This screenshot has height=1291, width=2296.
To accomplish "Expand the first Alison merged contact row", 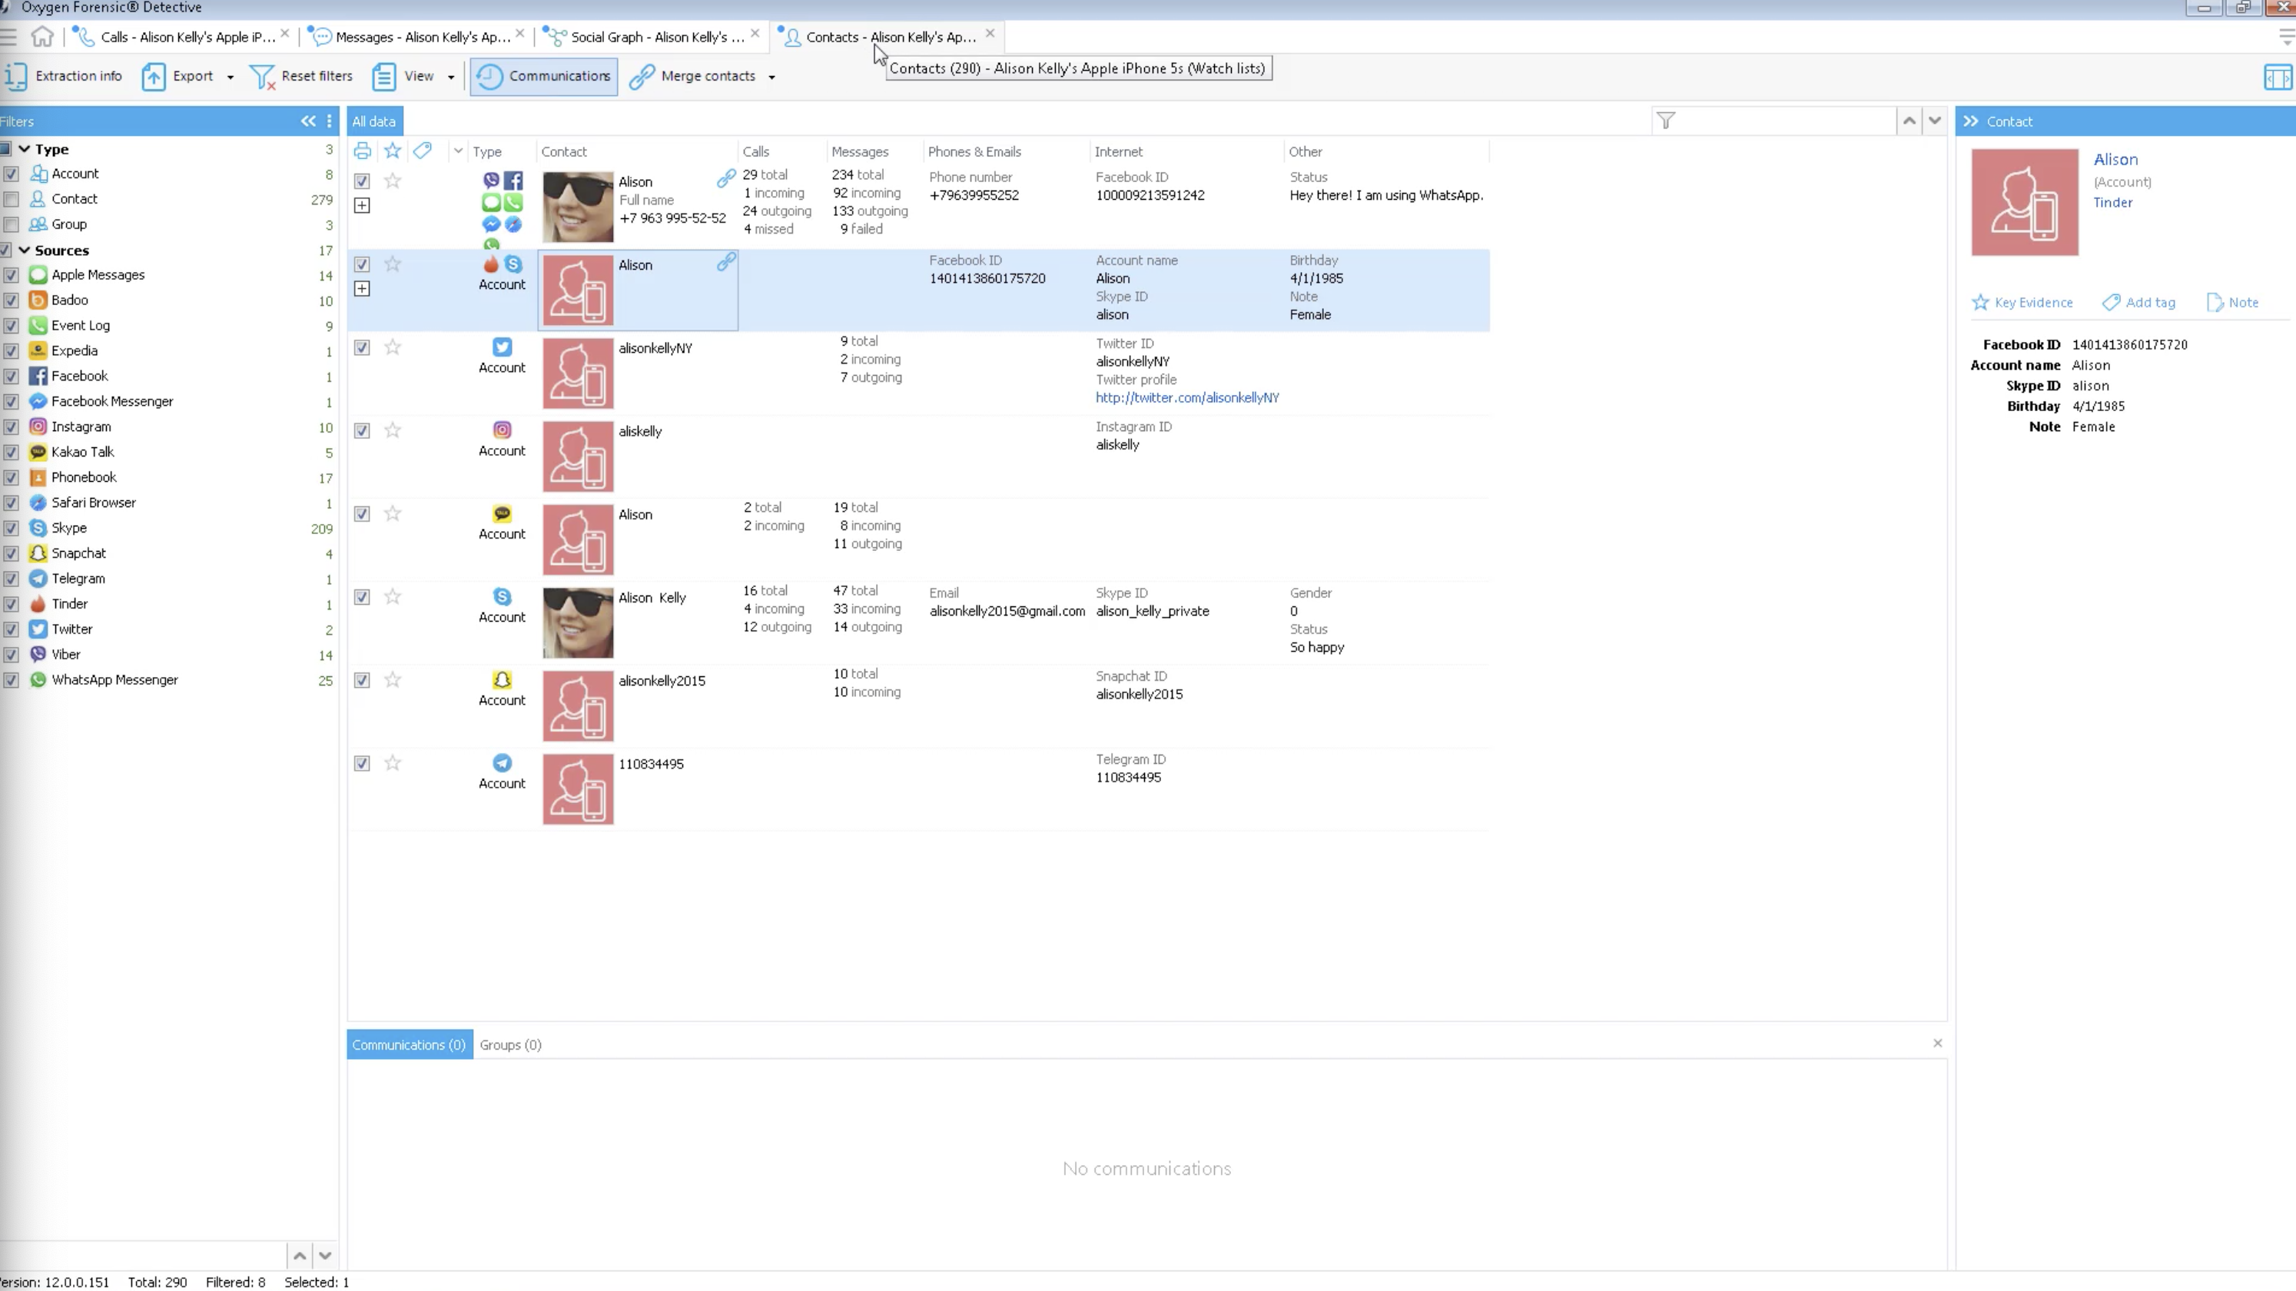I will pyautogui.click(x=362, y=206).
